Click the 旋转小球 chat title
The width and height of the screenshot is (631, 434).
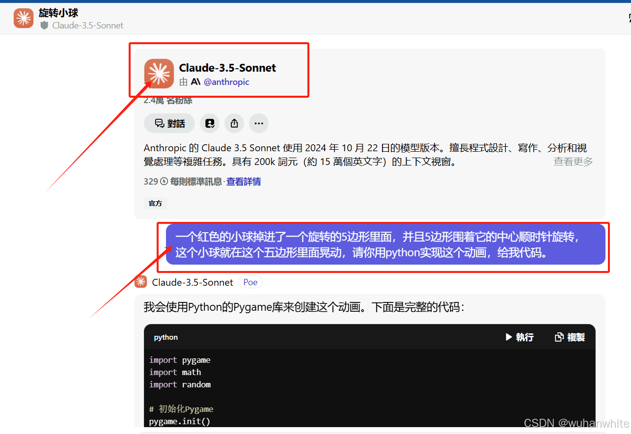[x=58, y=13]
